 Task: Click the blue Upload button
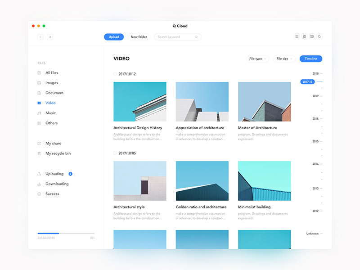click(114, 37)
